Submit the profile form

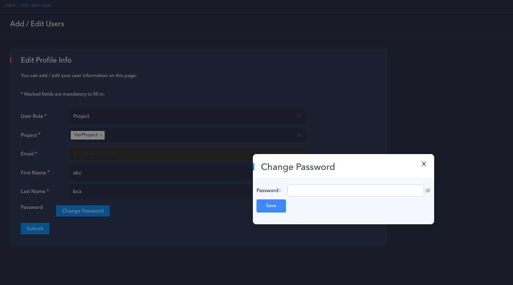[35, 229]
